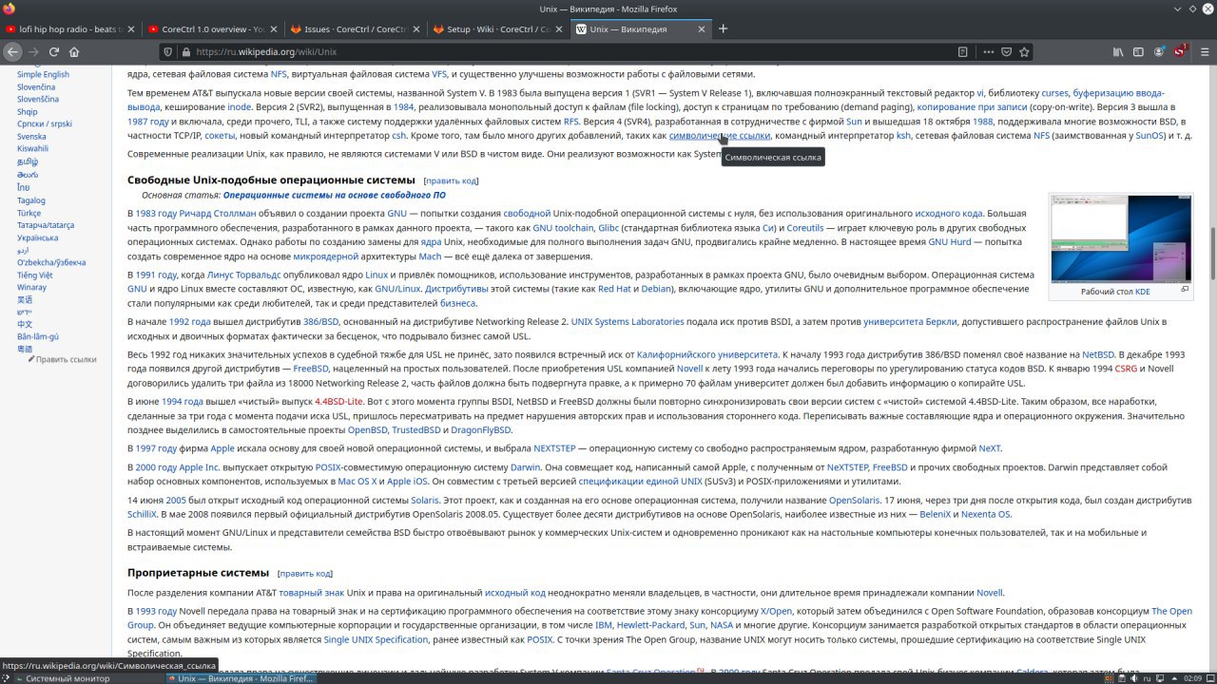Image resolution: width=1217 pixels, height=684 pixels.
Task: Open a new tab with plus button
Action: pyautogui.click(x=723, y=29)
